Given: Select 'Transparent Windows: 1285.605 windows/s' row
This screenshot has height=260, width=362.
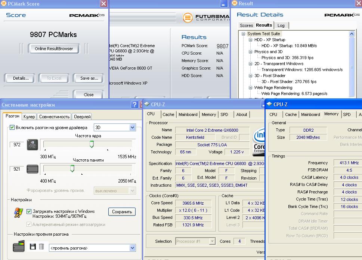Looking at the screenshot, I should click(x=302, y=70).
